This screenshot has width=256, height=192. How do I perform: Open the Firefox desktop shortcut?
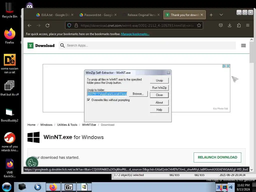(x=10, y=36)
